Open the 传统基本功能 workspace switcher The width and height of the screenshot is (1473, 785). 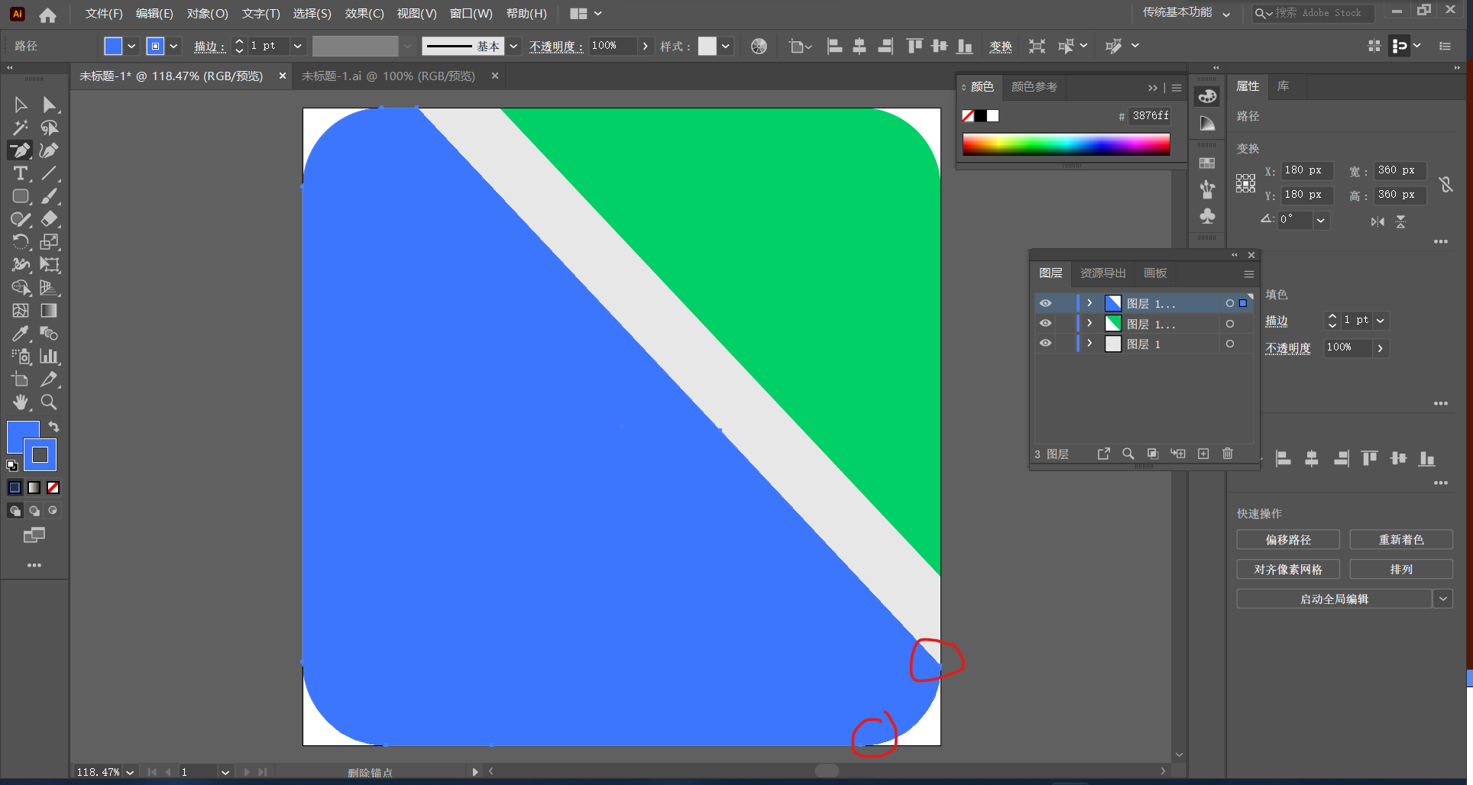coord(1186,13)
